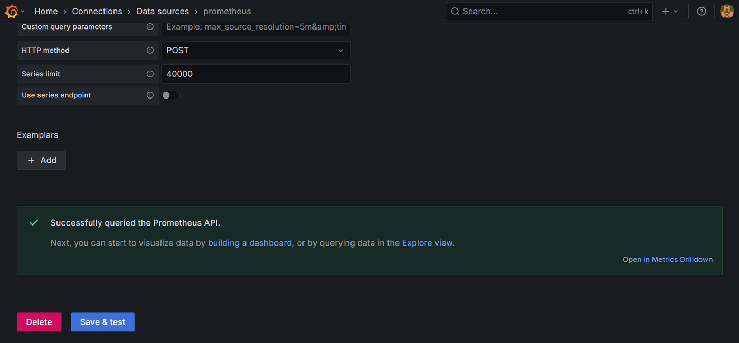The height and width of the screenshot is (343, 739).
Task: Enable the Use series endpoint switch
Action: tap(171, 95)
